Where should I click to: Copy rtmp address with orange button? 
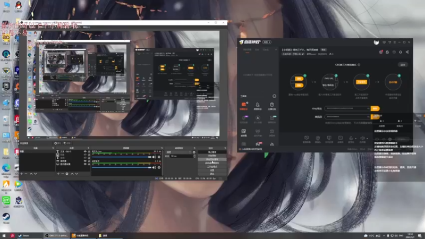coord(375,108)
